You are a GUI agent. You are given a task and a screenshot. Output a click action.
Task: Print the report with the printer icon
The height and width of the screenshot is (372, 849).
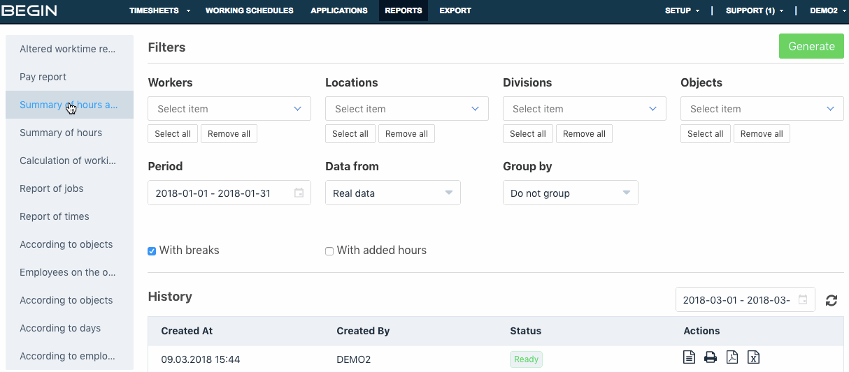pyautogui.click(x=711, y=357)
